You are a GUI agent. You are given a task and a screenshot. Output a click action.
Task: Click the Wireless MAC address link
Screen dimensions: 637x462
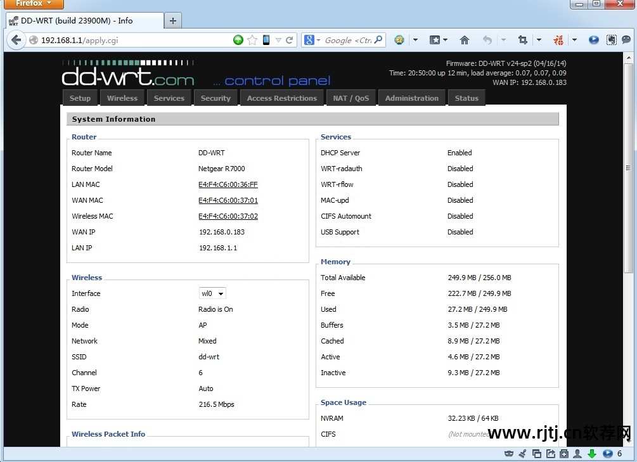228,216
